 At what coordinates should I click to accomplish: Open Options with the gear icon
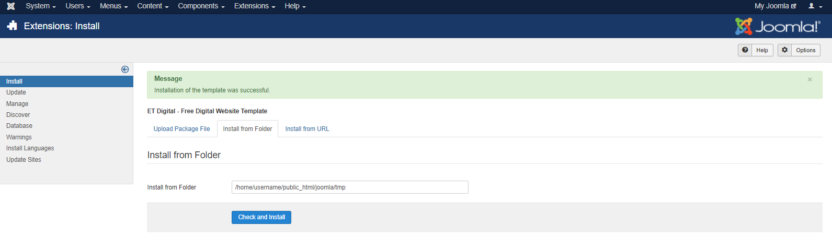[799, 50]
